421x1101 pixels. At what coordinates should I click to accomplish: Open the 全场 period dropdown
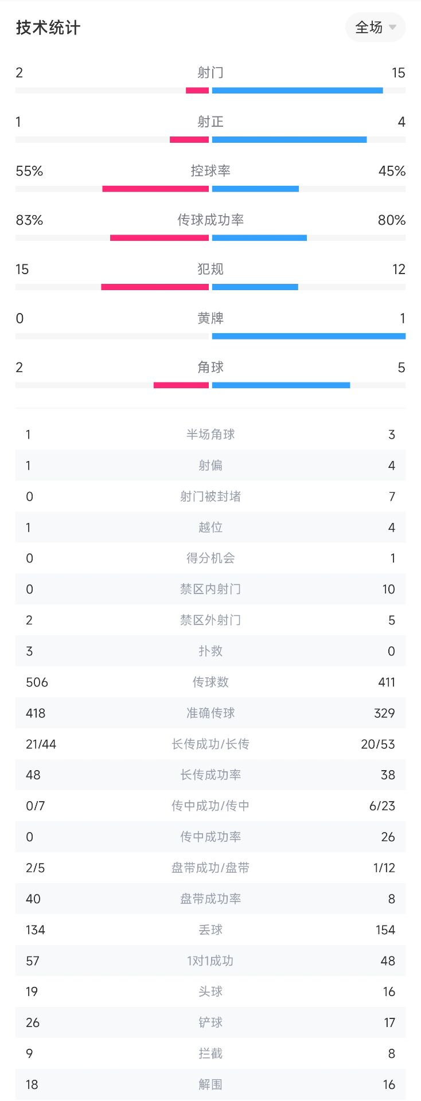click(375, 28)
